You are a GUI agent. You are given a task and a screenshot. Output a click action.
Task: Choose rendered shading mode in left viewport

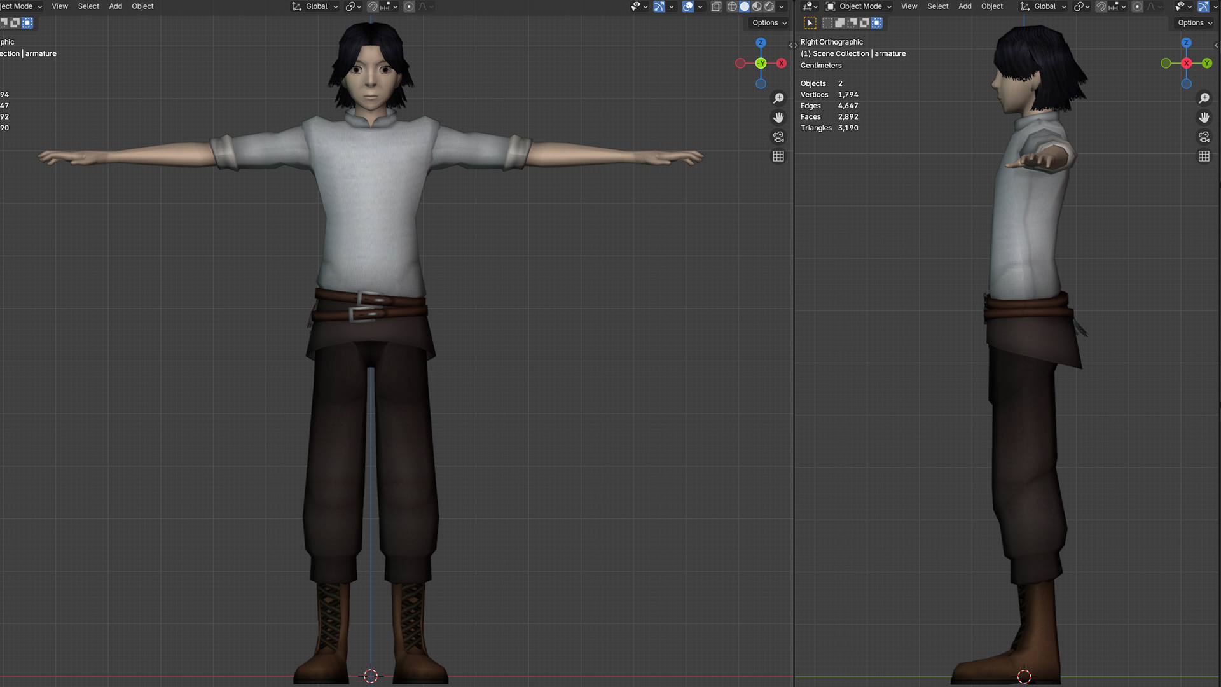click(769, 6)
